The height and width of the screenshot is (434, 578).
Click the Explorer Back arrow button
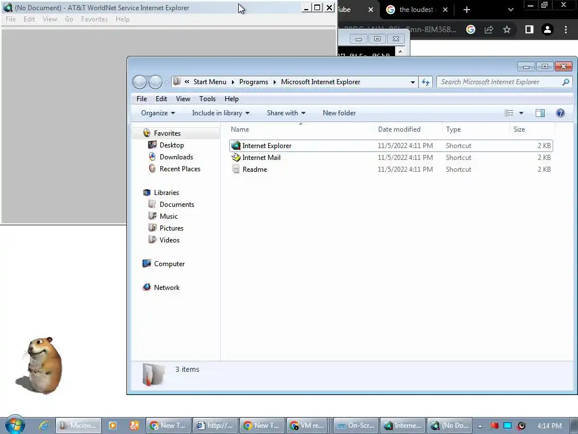point(140,82)
